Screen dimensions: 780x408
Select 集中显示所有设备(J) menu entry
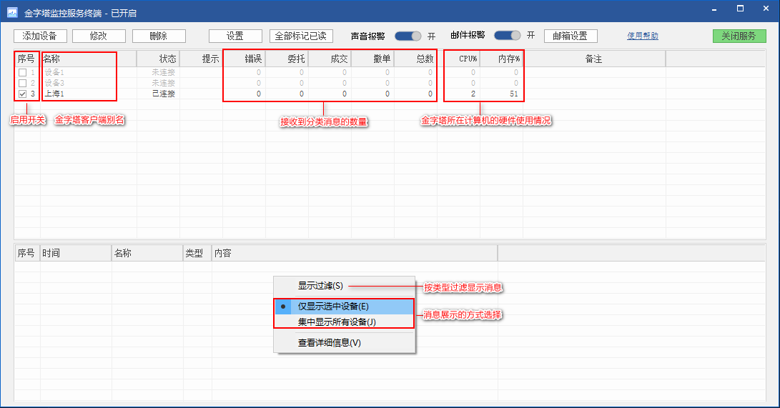pos(344,322)
